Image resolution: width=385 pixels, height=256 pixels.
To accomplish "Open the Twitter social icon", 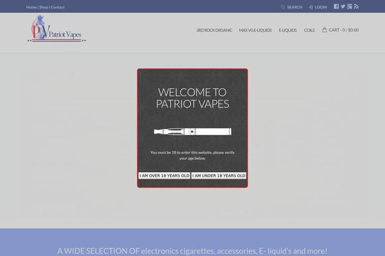I will (x=343, y=6).
